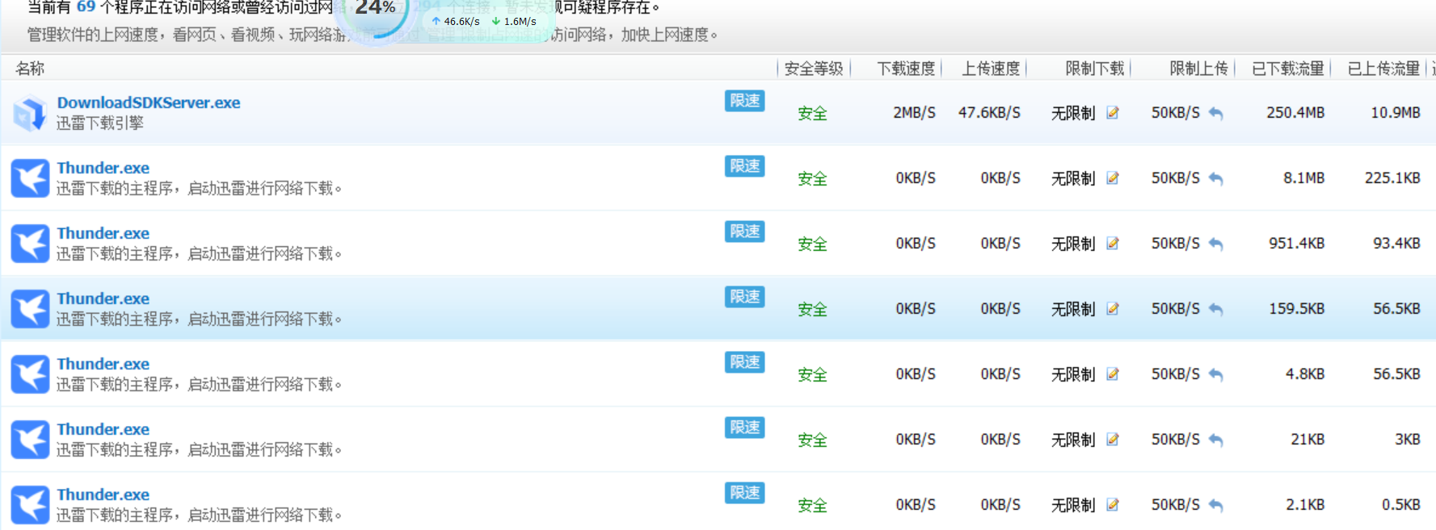Sort by the 安全等级 column header
Image resolution: width=1436 pixels, height=530 pixels.
(813, 69)
